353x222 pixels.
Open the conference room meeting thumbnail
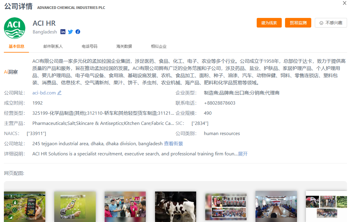click(276, 207)
